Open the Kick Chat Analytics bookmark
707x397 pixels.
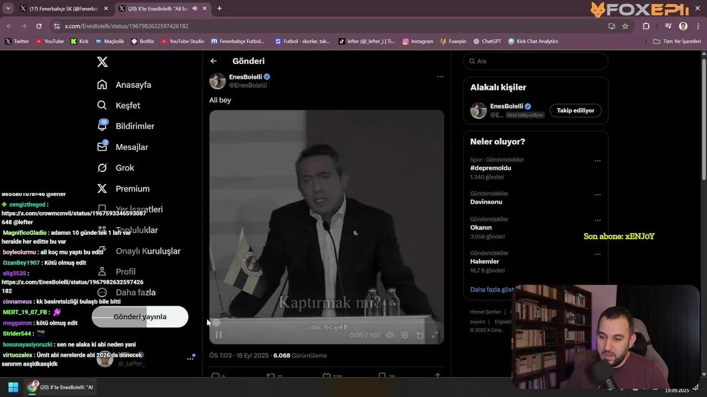[533, 41]
